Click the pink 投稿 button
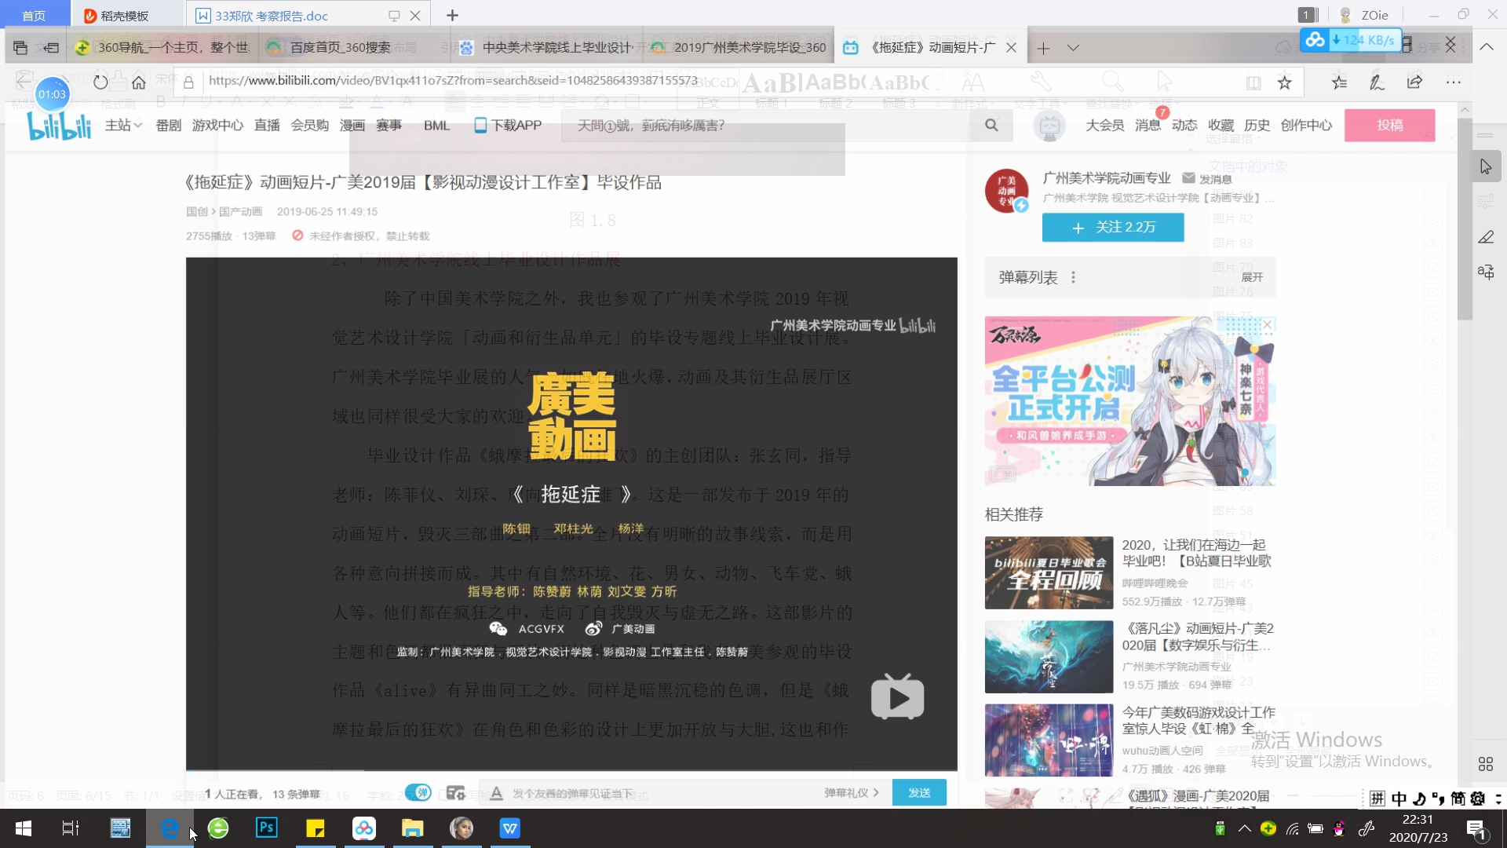The height and width of the screenshot is (848, 1507). point(1389,126)
